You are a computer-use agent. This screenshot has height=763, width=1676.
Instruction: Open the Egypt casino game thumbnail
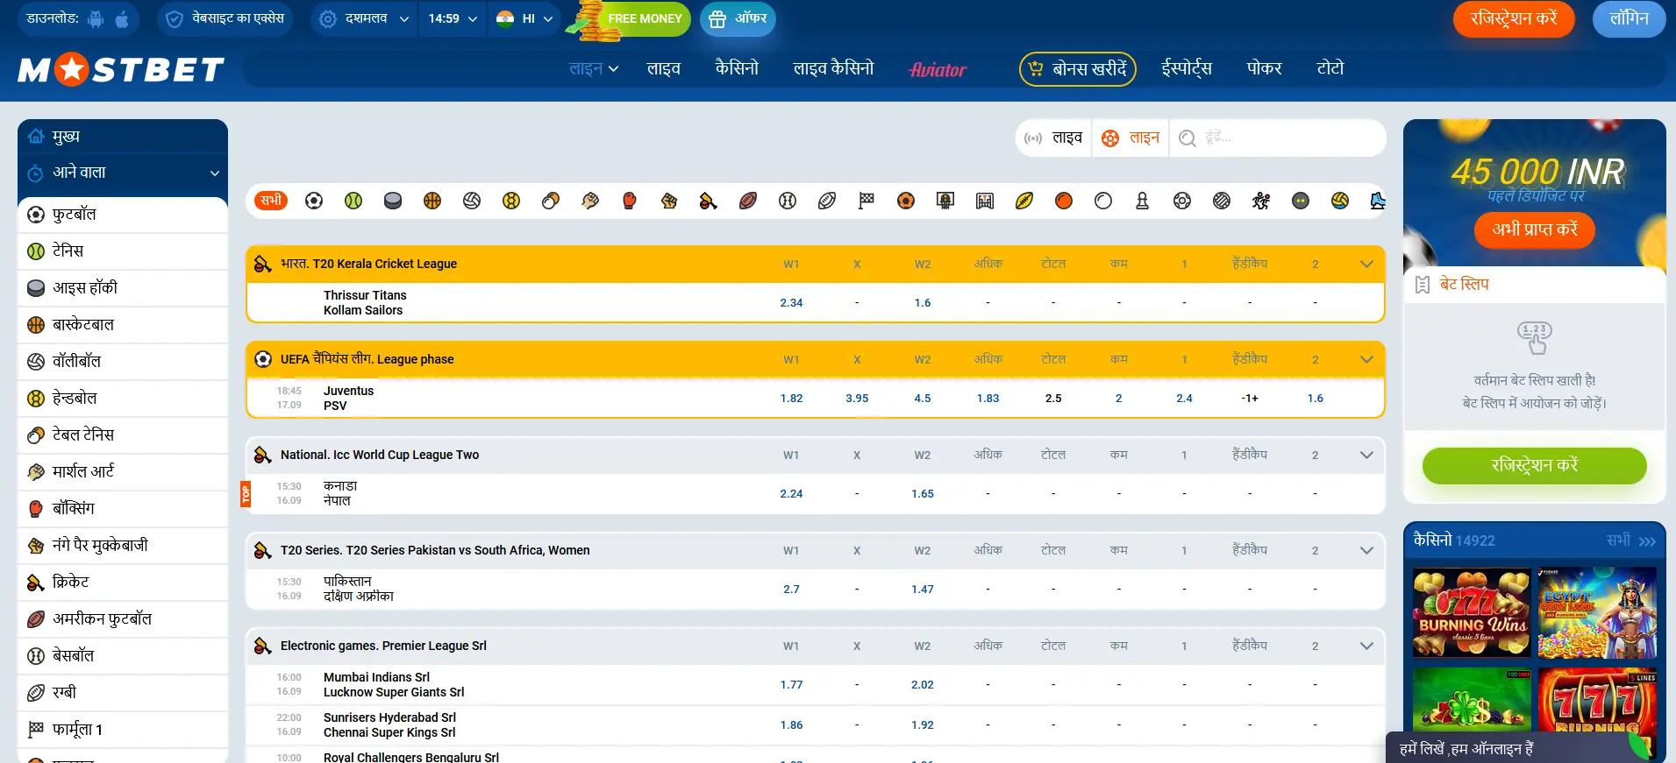click(x=1597, y=613)
